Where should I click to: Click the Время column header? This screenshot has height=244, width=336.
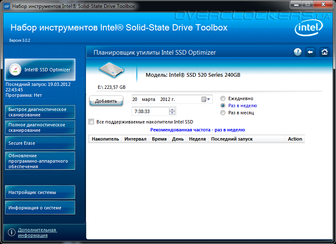[159, 139]
